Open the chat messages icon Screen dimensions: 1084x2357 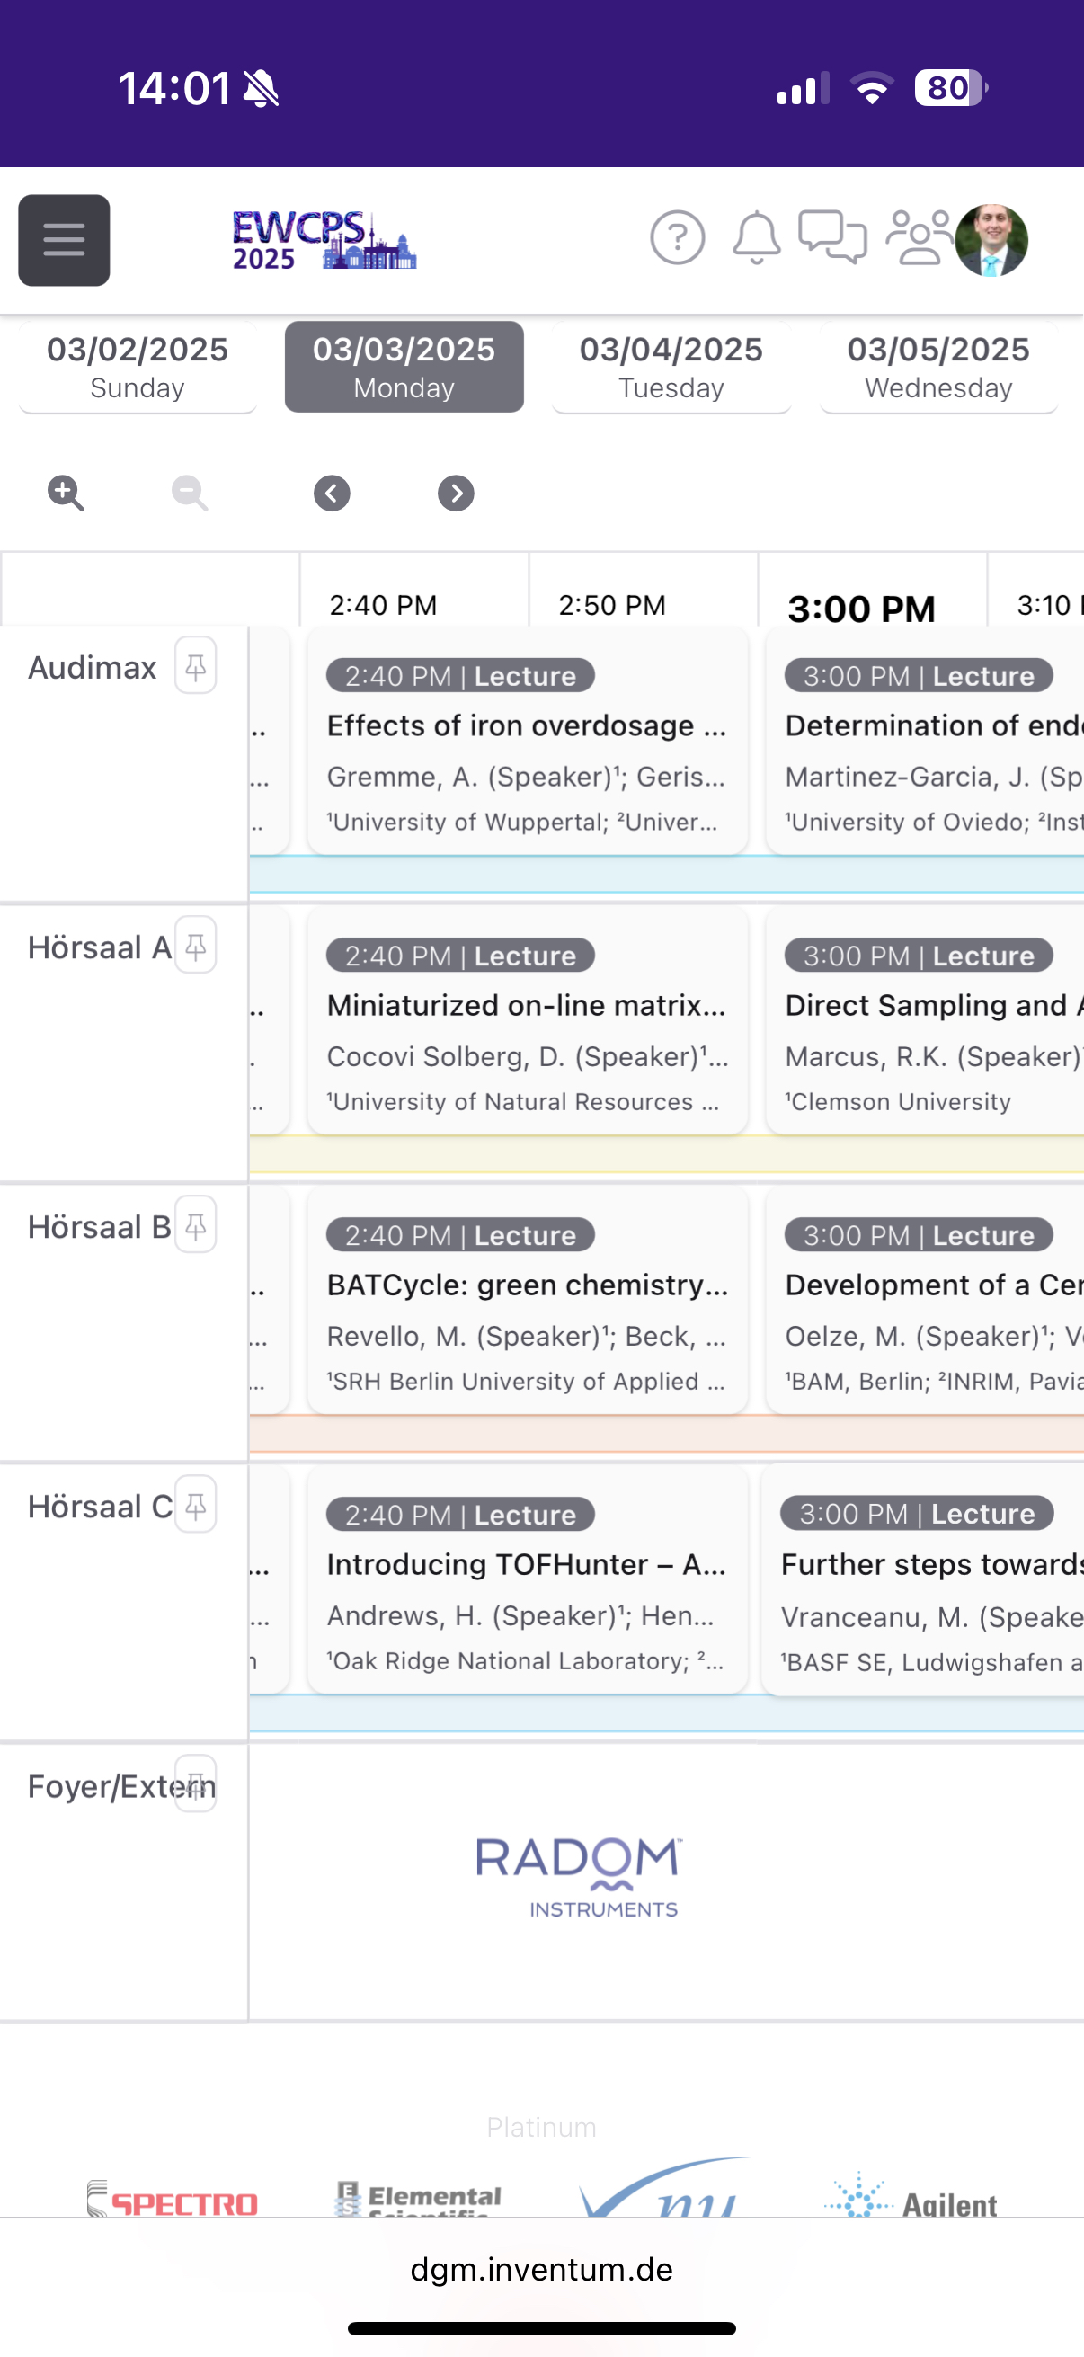(x=832, y=239)
